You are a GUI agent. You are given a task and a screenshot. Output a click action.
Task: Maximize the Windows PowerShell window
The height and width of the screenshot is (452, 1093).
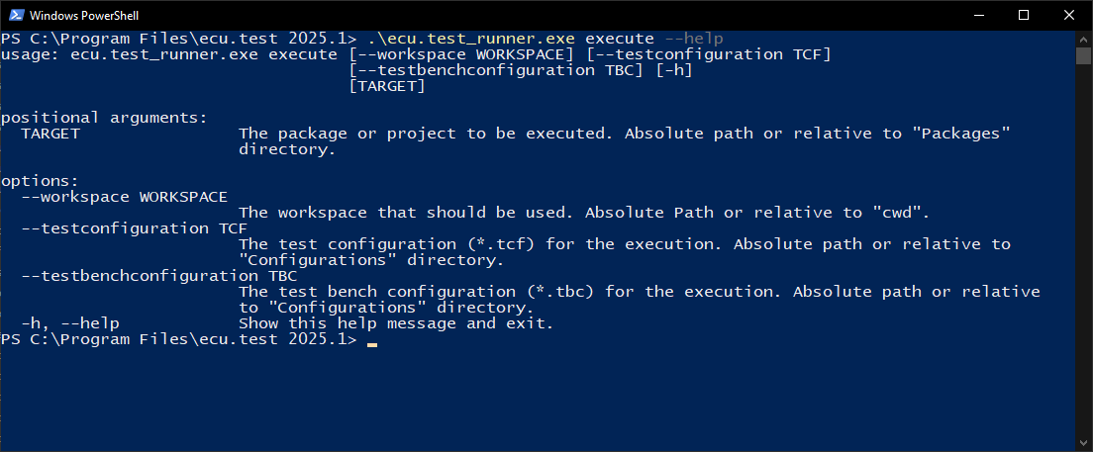pos(1024,15)
